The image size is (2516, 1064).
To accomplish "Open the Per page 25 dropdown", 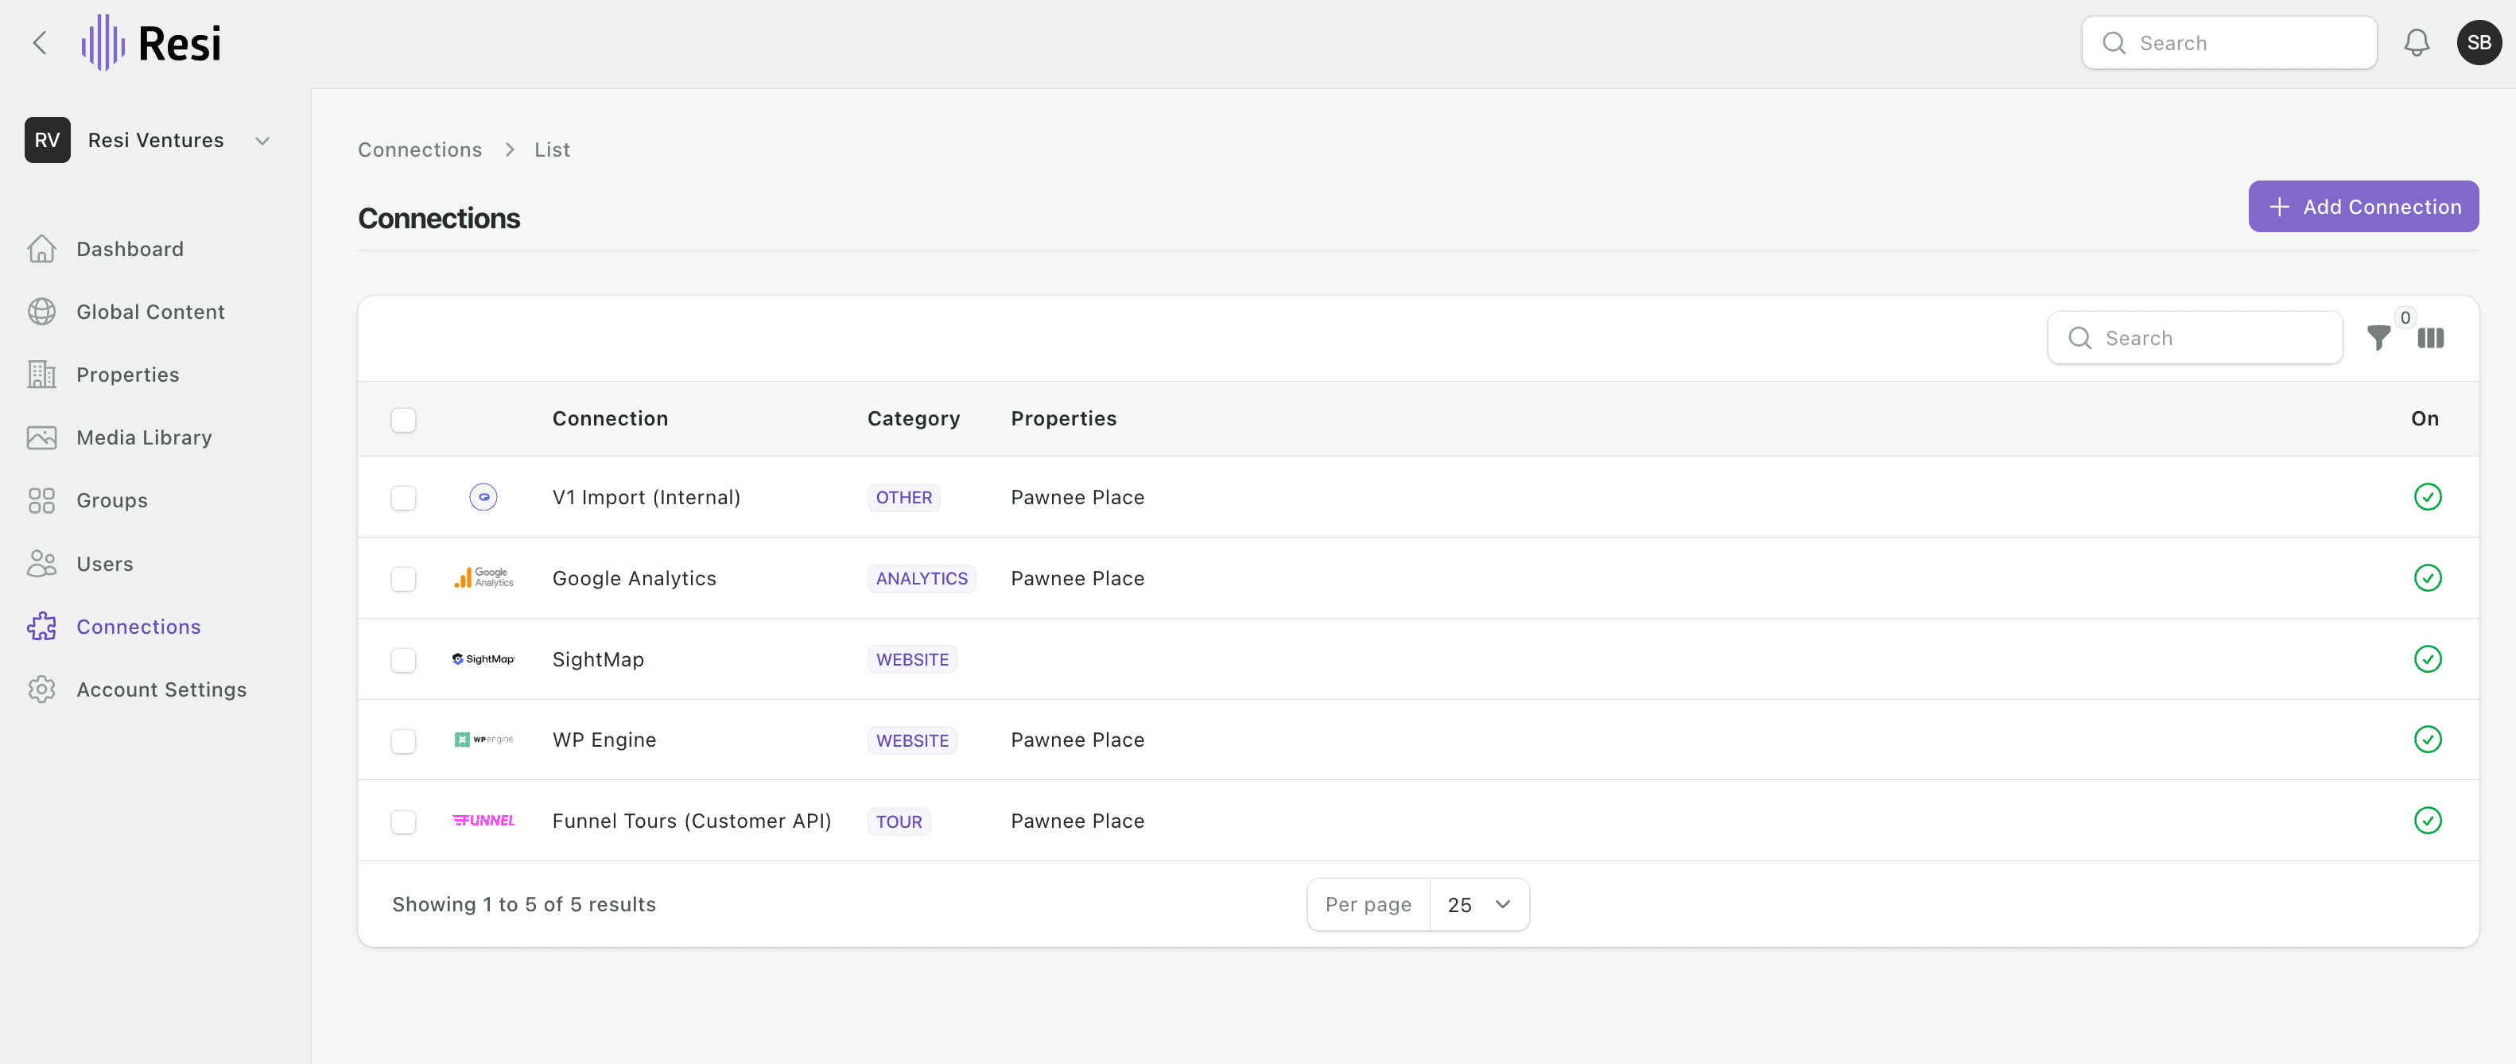I will [1479, 905].
